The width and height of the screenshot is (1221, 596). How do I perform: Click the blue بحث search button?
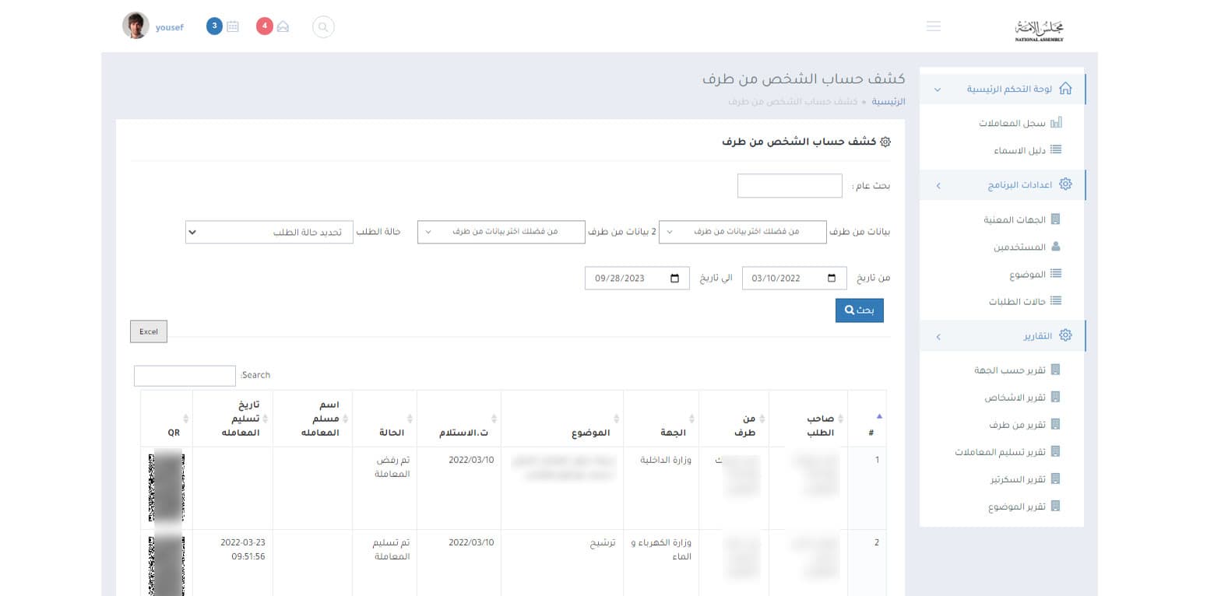point(859,310)
